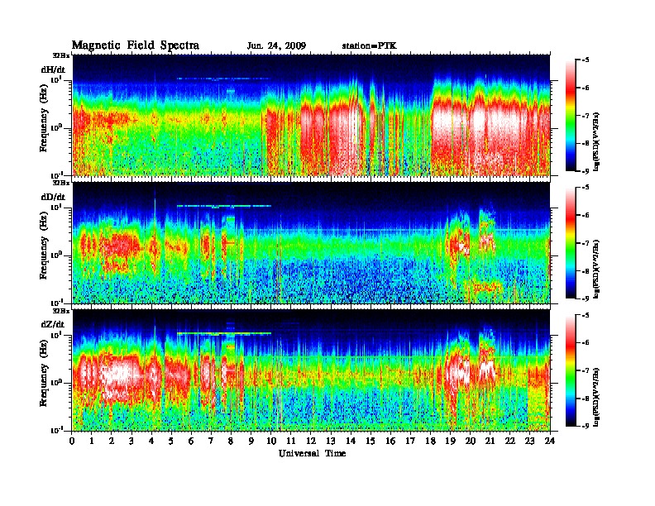The image size is (655, 506).
Task: Click hour "18" on the Universal Time axis
Action: point(430,441)
